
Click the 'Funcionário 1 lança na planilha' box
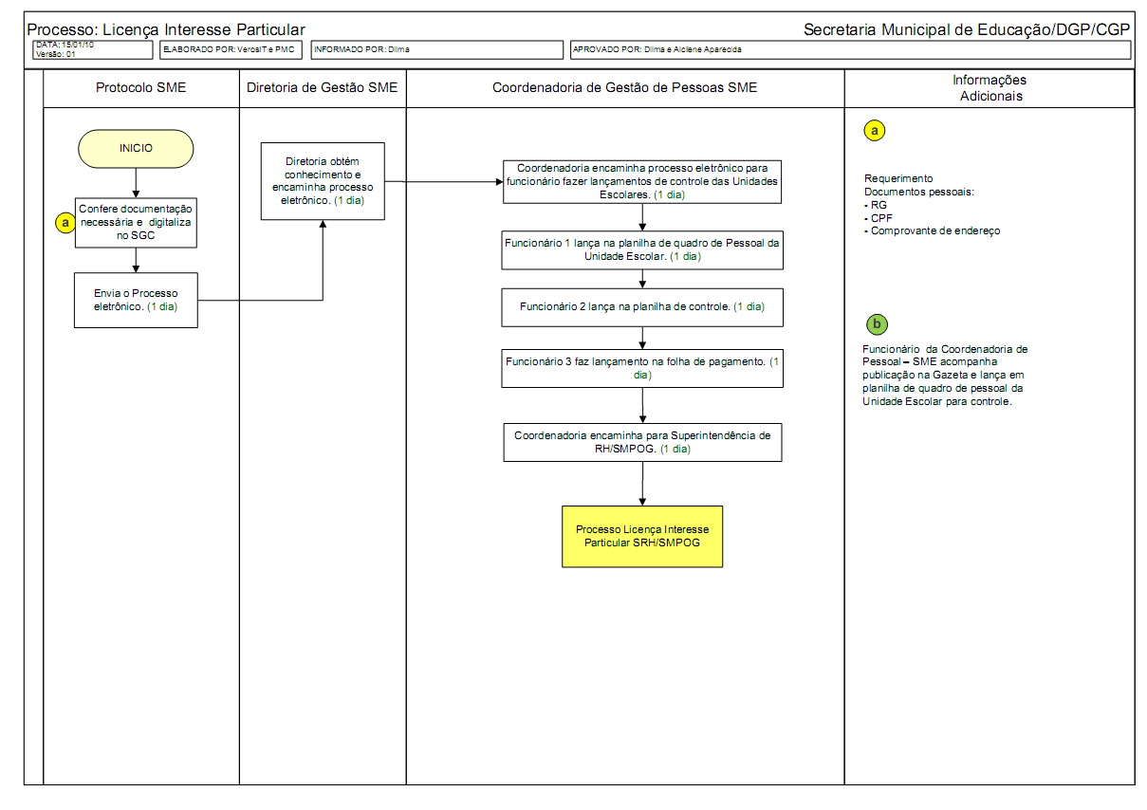pos(642,249)
